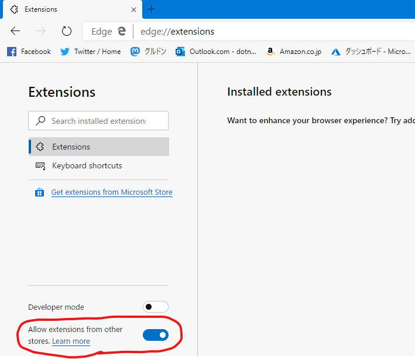415x359 pixels.
Task: Select the Extensions browser tab
Action: [72, 9]
